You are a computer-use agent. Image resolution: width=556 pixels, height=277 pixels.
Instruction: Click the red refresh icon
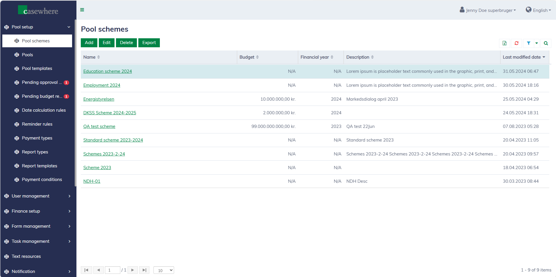point(516,43)
